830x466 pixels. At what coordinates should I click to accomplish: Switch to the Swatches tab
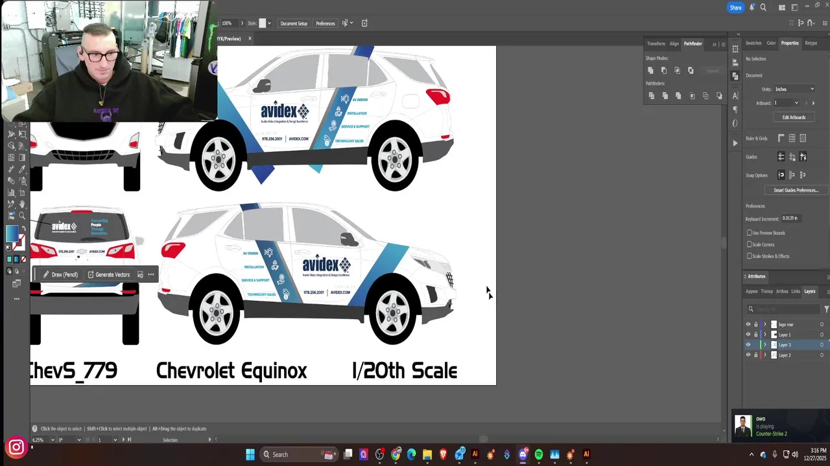tap(753, 43)
